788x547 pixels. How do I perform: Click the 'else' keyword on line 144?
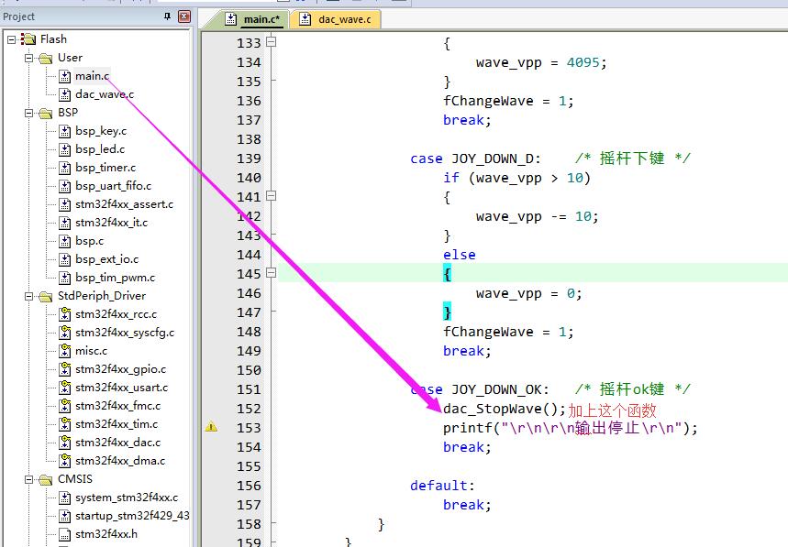[460, 255]
